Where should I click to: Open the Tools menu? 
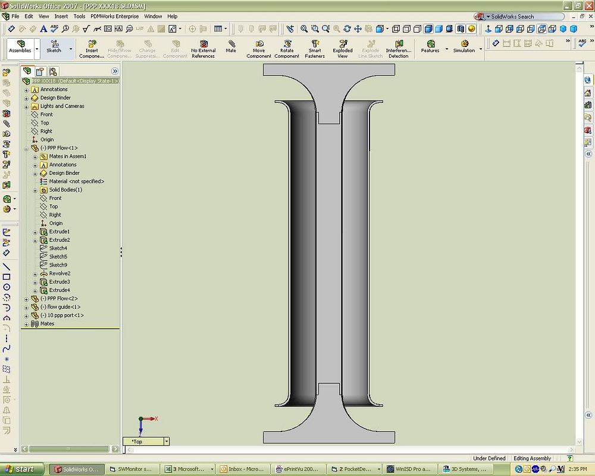coord(79,16)
